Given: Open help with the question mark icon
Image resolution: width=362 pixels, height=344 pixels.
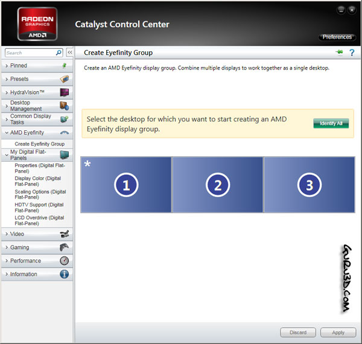Looking at the screenshot, I should [351, 53].
